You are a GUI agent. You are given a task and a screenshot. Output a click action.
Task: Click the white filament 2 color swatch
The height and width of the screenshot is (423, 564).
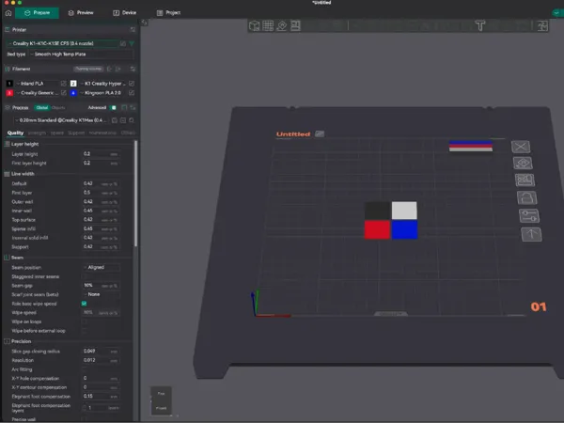click(x=73, y=84)
